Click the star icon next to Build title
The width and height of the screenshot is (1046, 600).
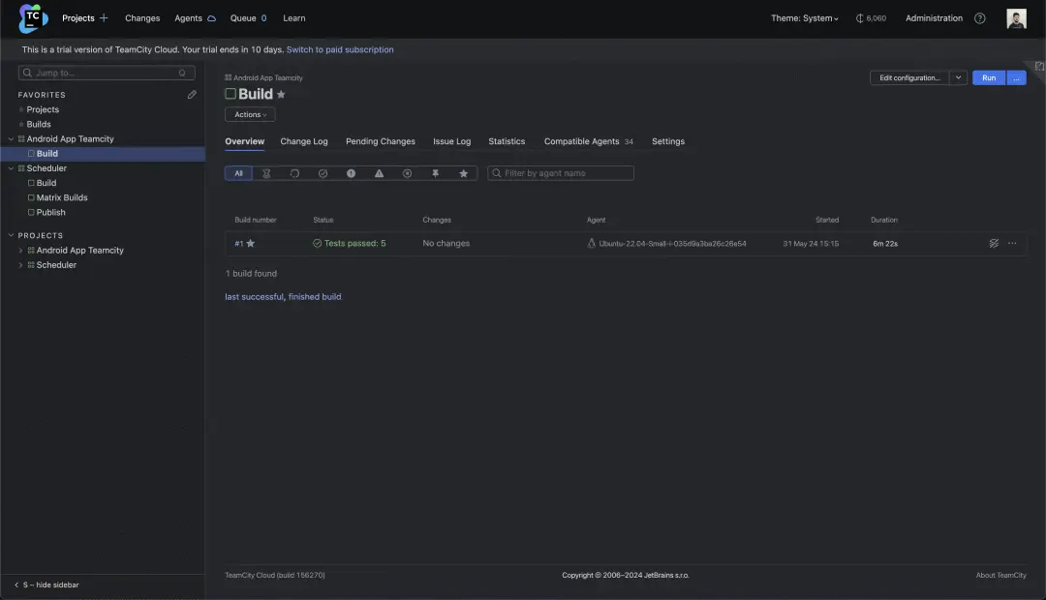click(x=281, y=94)
